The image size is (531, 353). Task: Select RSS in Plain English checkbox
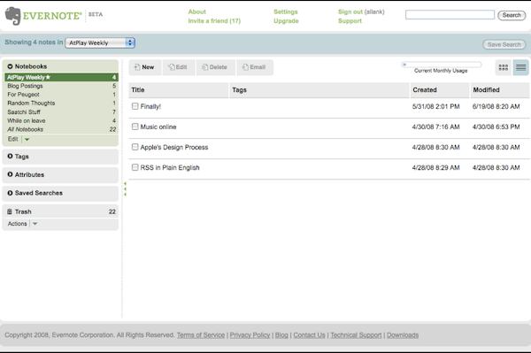(x=135, y=167)
